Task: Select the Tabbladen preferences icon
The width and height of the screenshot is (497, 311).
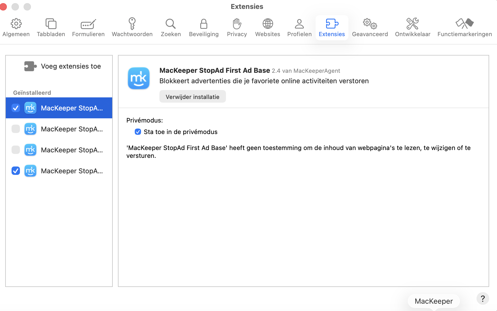Action: (51, 27)
